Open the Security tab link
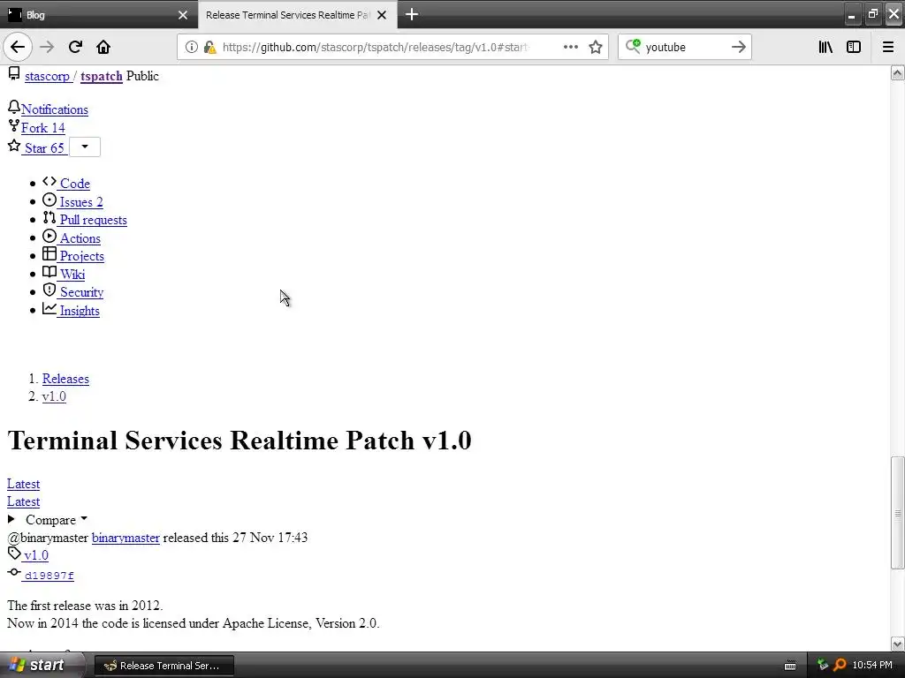This screenshot has height=678, width=905. [x=81, y=292]
